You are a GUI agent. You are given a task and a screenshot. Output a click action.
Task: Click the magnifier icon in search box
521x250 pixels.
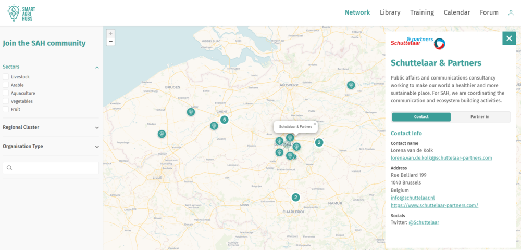(9, 168)
